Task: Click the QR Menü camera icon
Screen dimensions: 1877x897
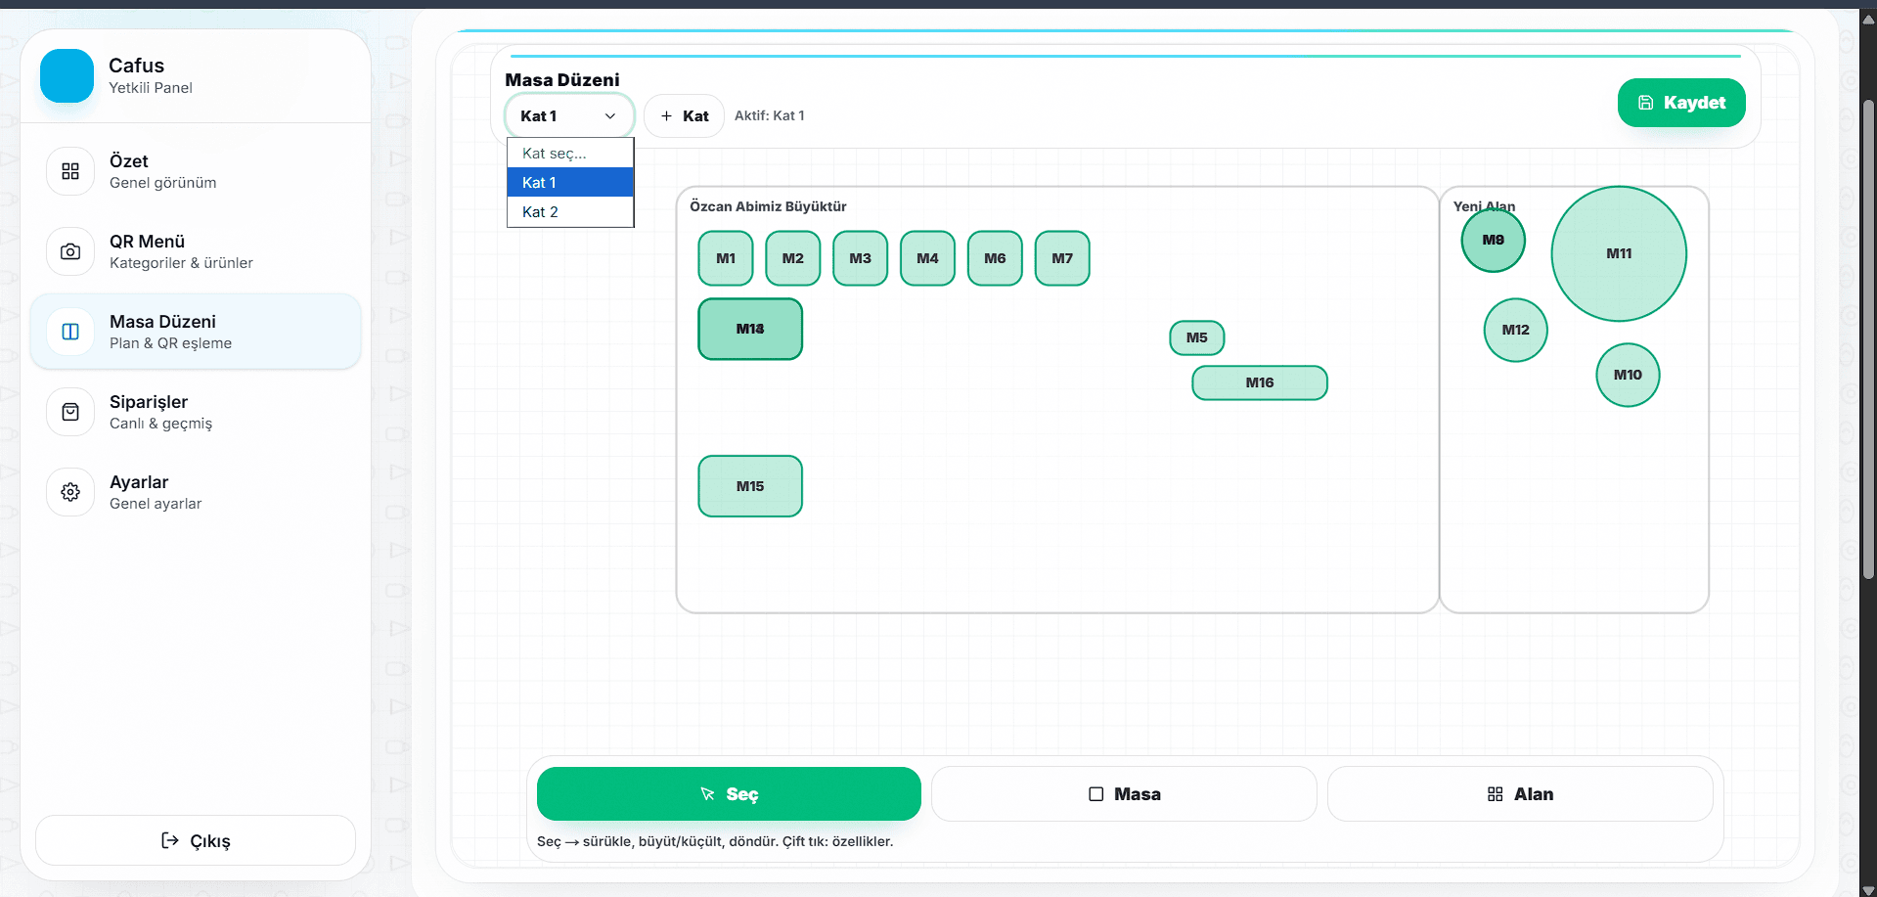Action: coord(70,251)
